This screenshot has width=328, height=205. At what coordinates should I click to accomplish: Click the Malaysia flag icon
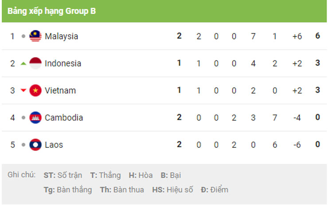(35, 36)
